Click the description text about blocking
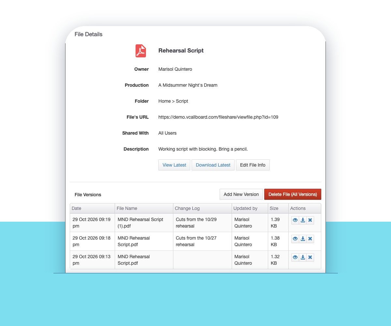The image size is (391, 326). (203, 149)
